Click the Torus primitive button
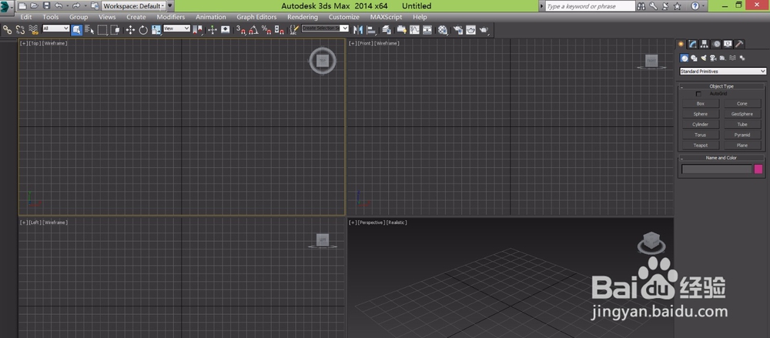 [x=700, y=135]
